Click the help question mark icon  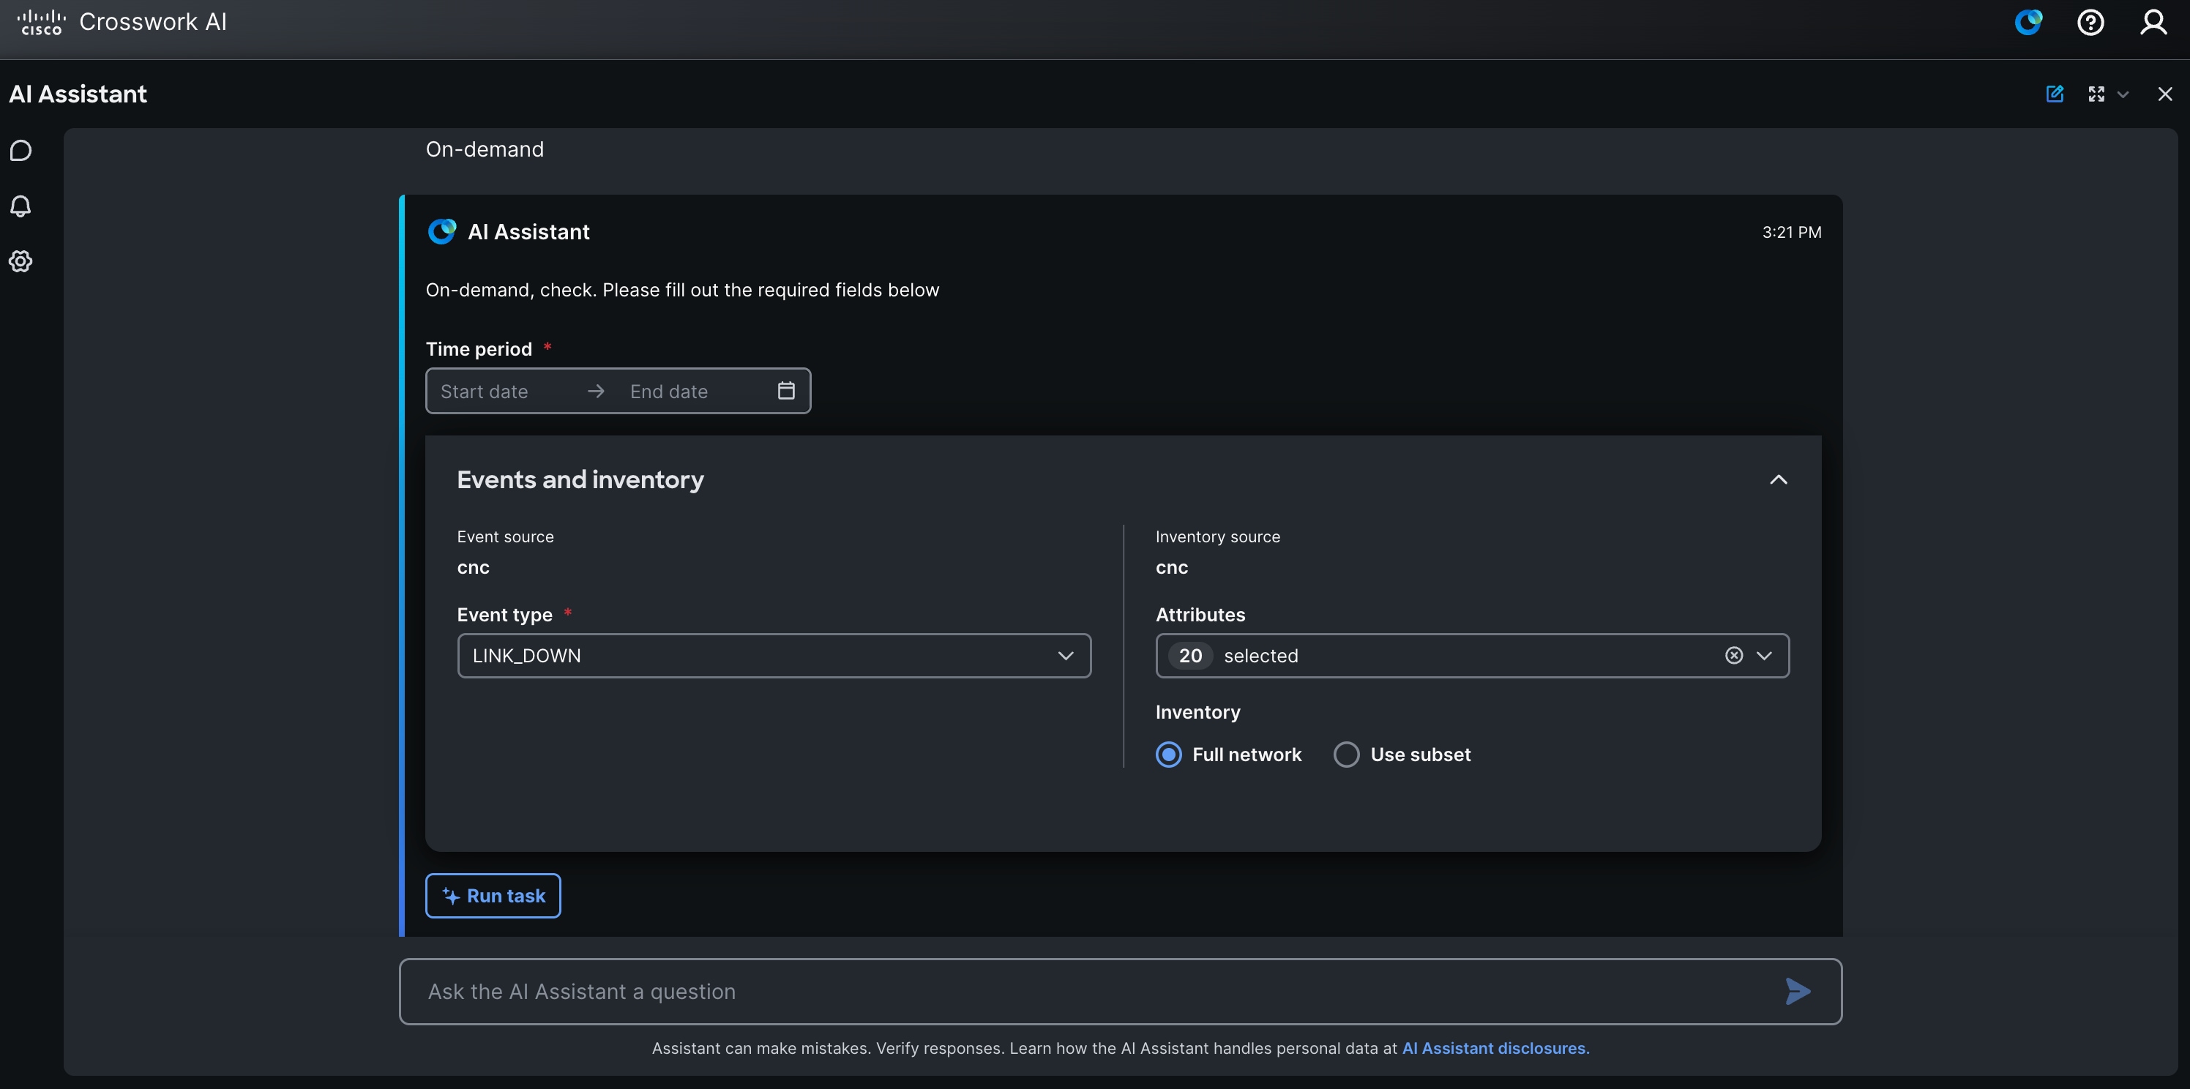(x=2090, y=22)
